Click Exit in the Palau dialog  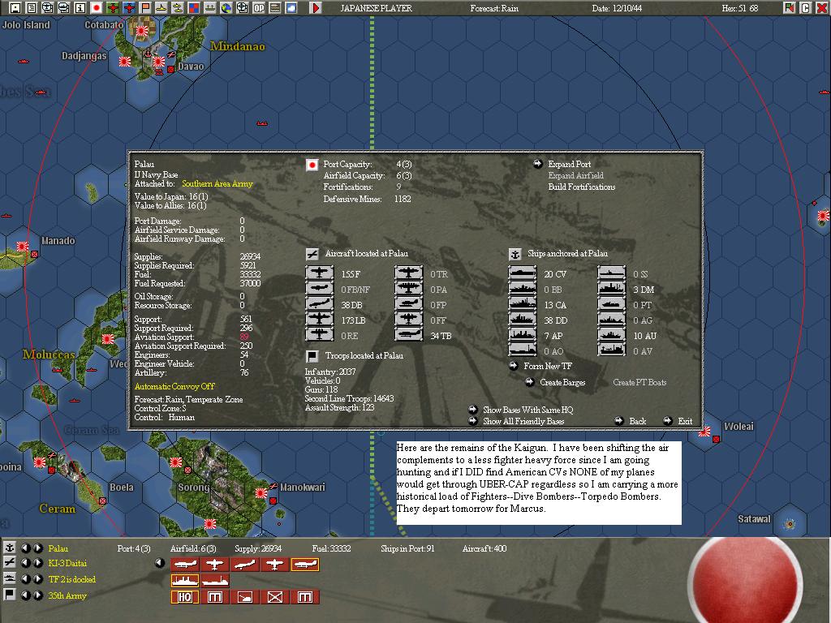685,422
